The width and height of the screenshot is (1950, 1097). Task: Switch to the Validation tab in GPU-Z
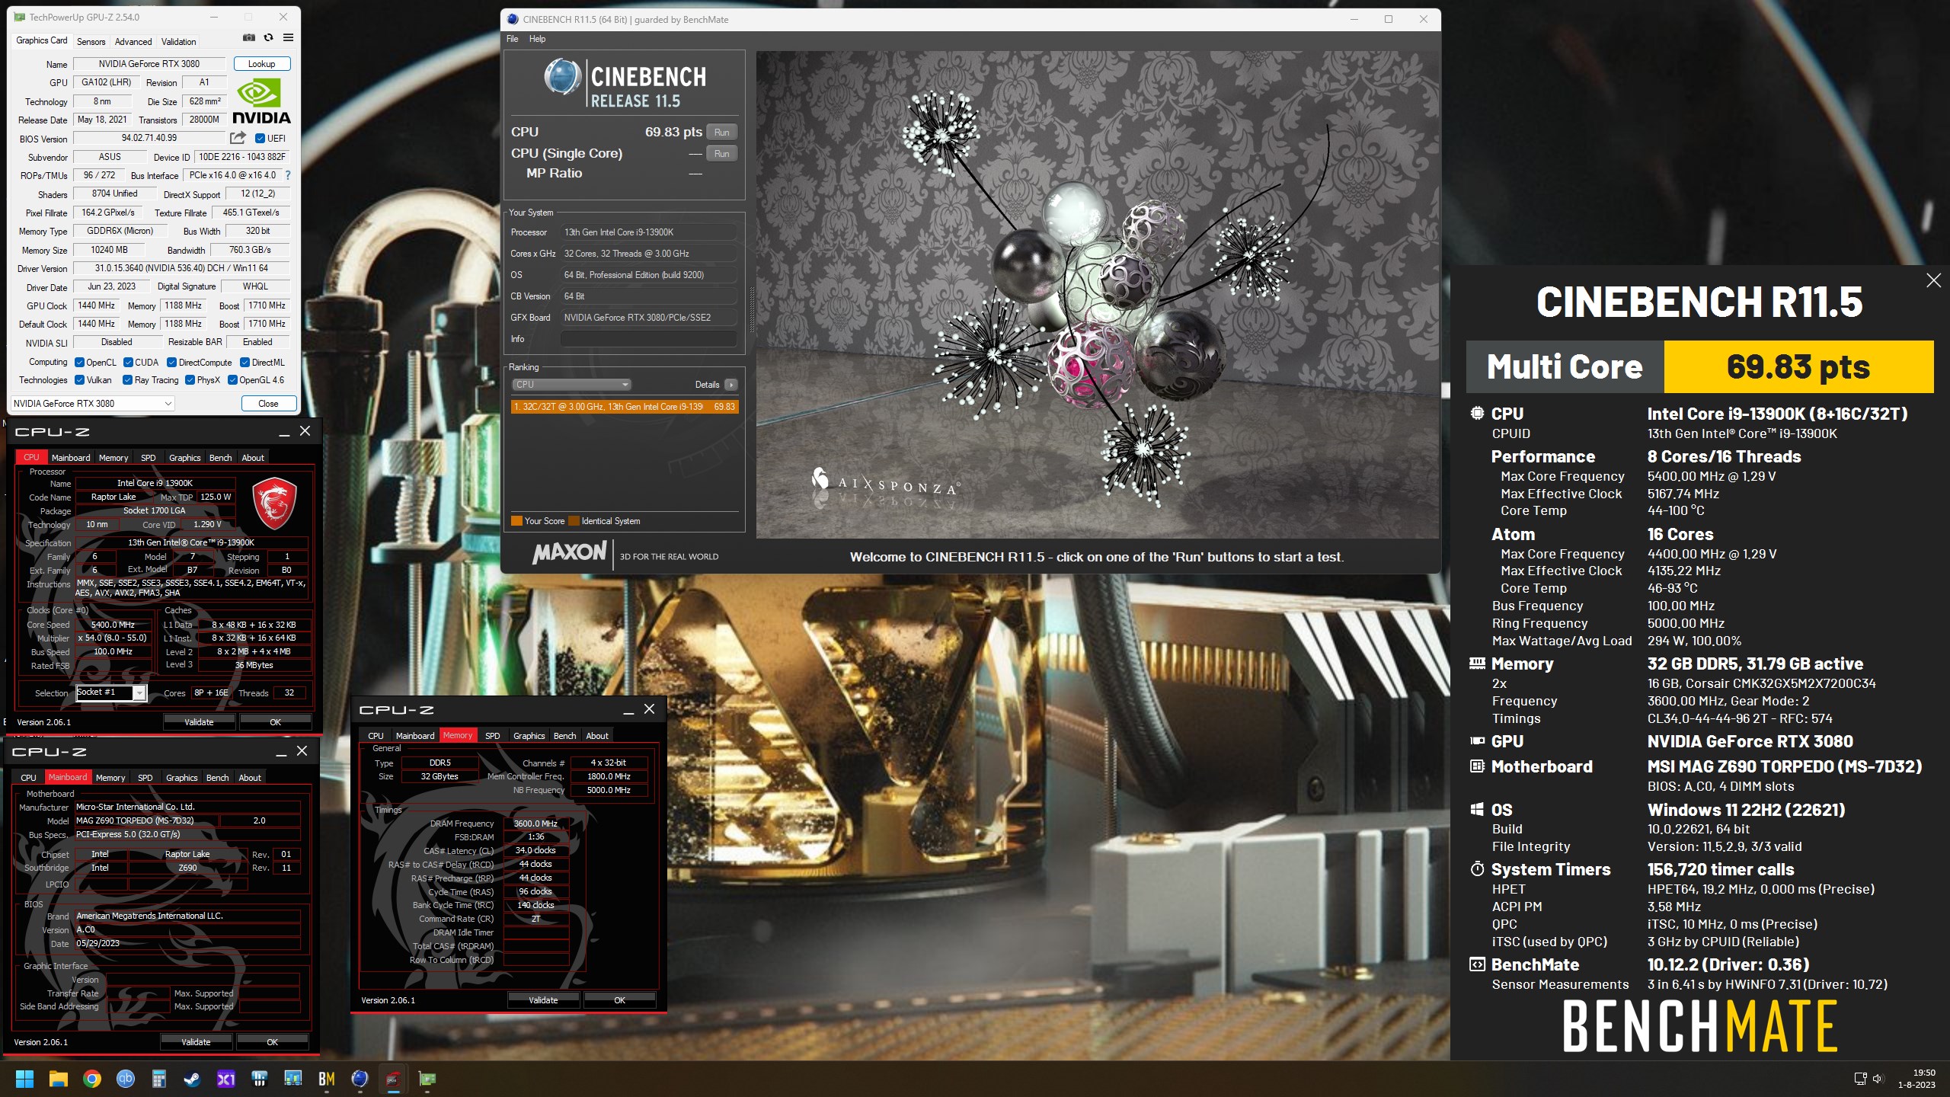(178, 41)
